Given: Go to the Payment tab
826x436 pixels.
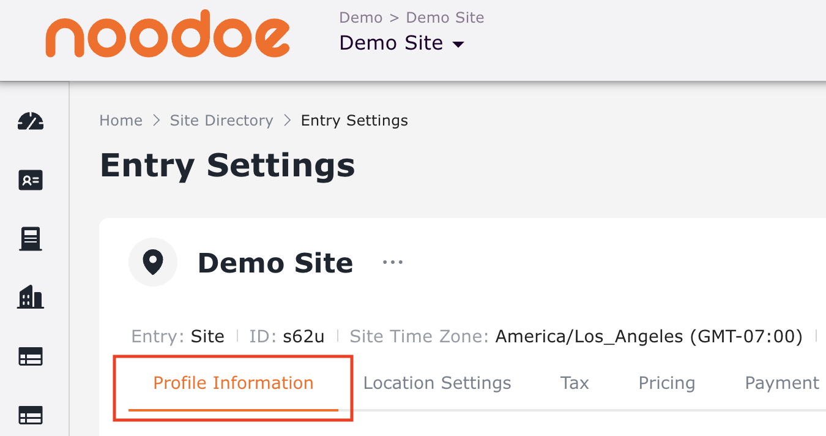Looking at the screenshot, I should click(781, 383).
